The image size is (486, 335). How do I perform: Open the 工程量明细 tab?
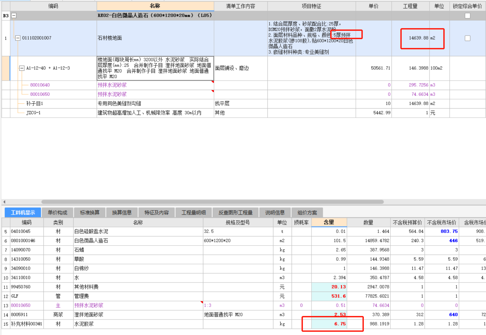pyautogui.click(x=194, y=213)
